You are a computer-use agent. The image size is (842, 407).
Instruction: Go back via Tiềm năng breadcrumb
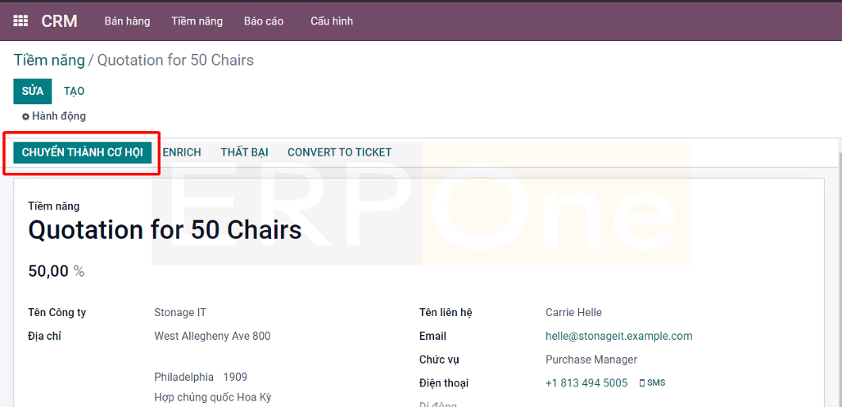pos(49,60)
